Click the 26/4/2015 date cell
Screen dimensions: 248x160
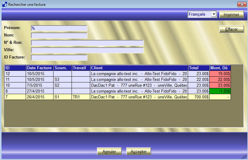point(39,97)
